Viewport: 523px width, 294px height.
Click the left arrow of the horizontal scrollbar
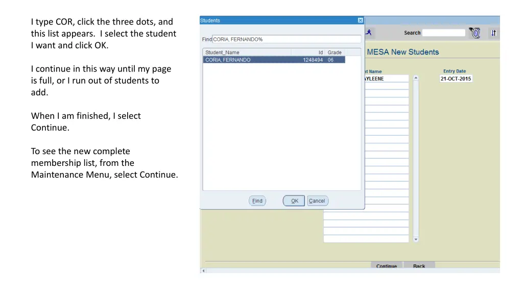click(x=203, y=271)
